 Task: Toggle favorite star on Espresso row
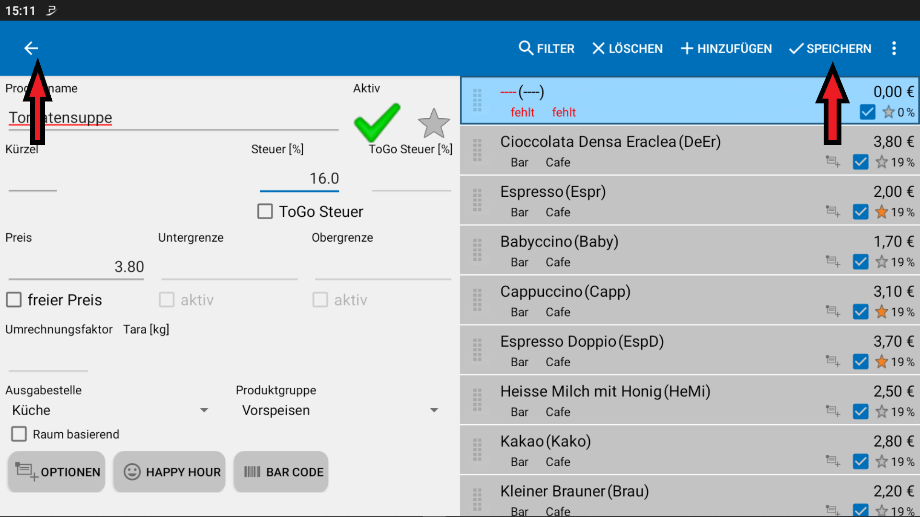(x=881, y=212)
